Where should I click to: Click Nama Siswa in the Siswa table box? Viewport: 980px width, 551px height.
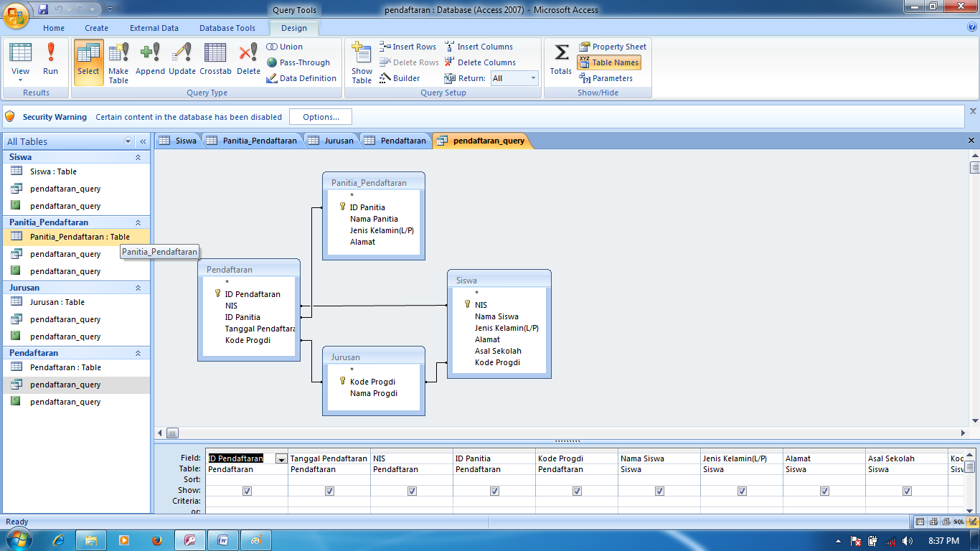coord(496,316)
